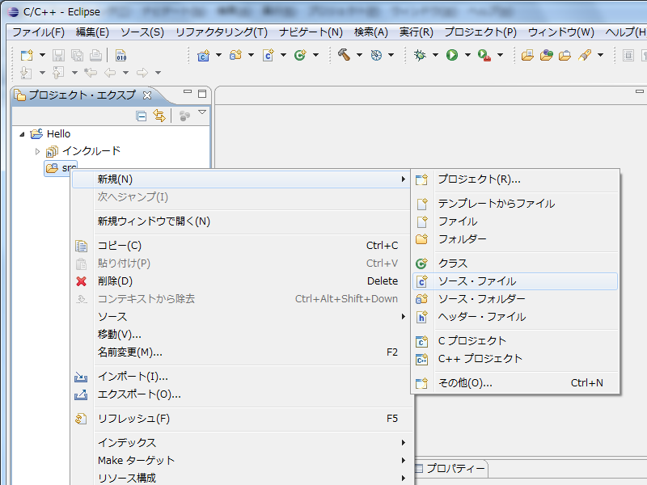The width and height of the screenshot is (647, 485).
Task: Click the Debug bug icon in toolbar
Action: click(419, 55)
